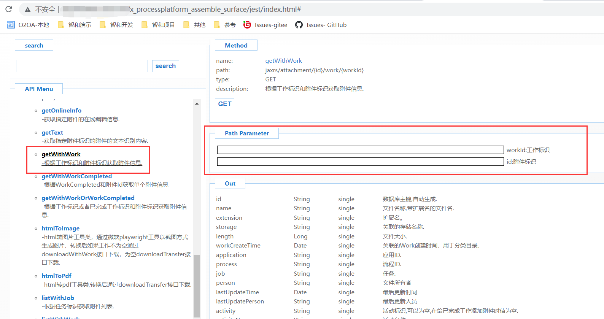Expand the 其他 bookmark folder
604x319 pixels.
click(x=195, y=25)
